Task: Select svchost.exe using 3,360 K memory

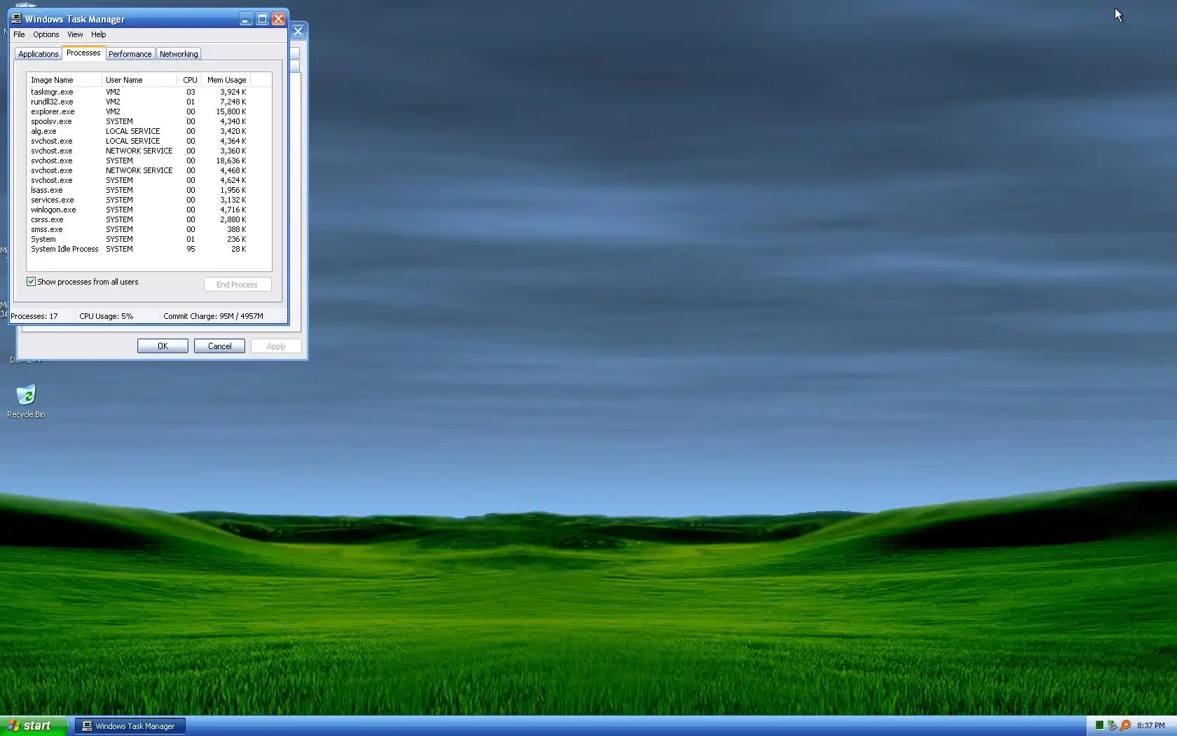Action: click(x=139, y=151)
